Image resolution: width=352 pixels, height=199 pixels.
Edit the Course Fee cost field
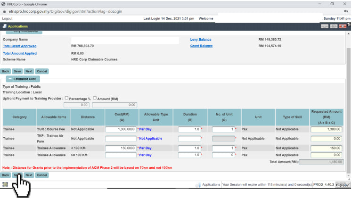coord(121,129)
